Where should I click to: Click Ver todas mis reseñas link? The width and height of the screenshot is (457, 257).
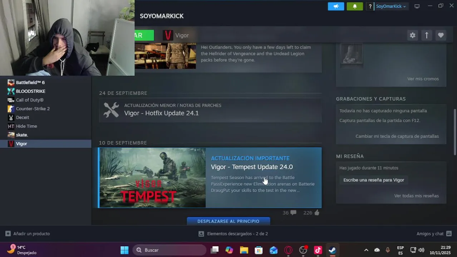416,196
